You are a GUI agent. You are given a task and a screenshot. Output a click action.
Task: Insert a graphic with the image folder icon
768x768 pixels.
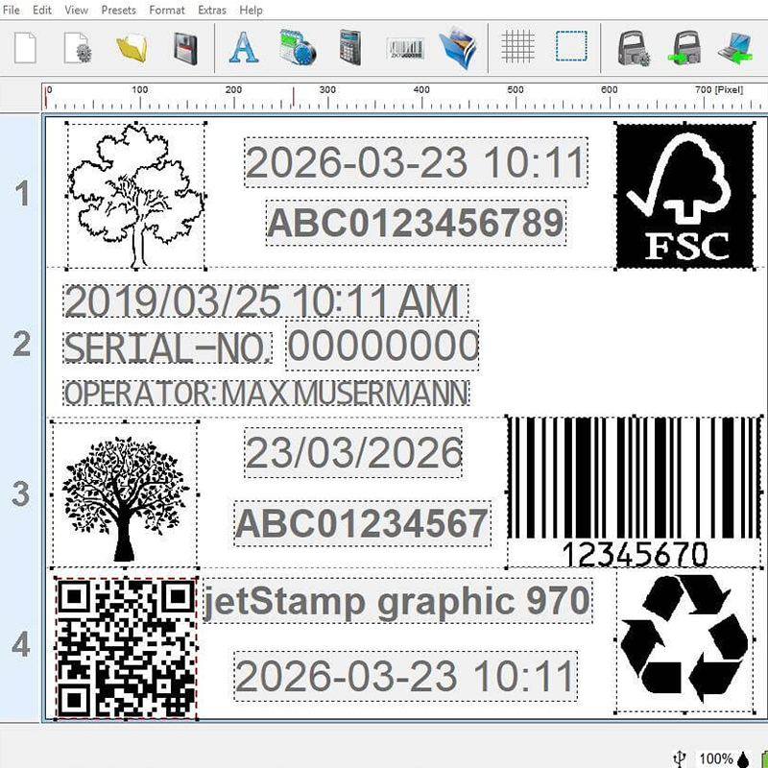point(458,48)
